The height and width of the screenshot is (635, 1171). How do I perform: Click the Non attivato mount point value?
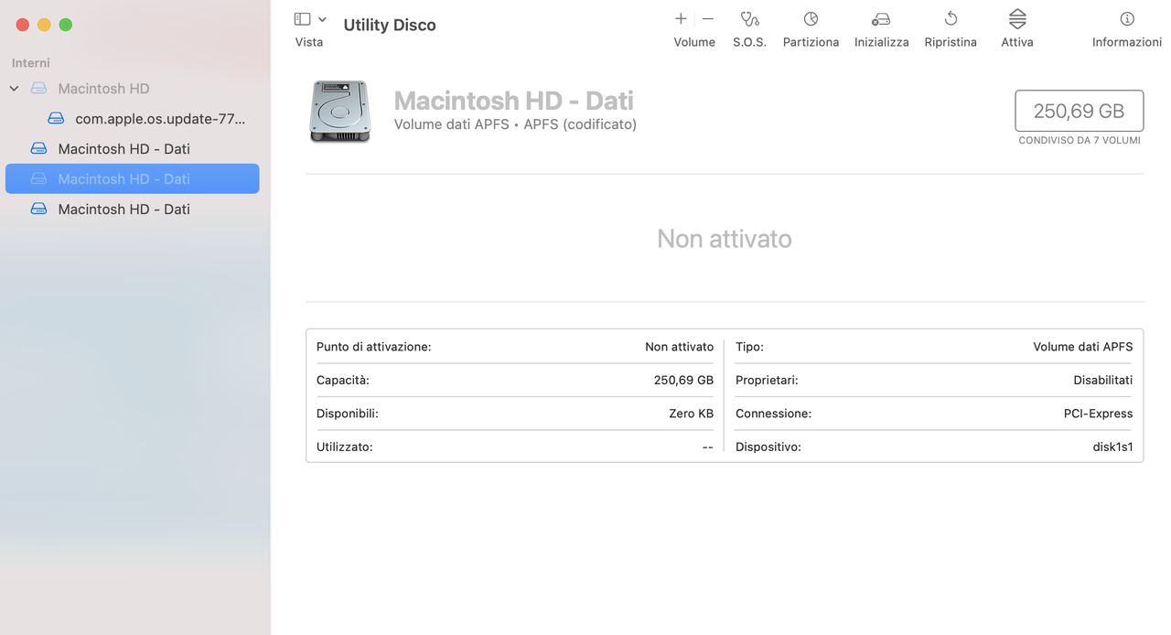679,347
